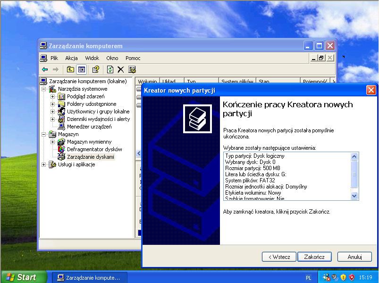Expand the Usługi i aplikacje node

tap(44, 165)
